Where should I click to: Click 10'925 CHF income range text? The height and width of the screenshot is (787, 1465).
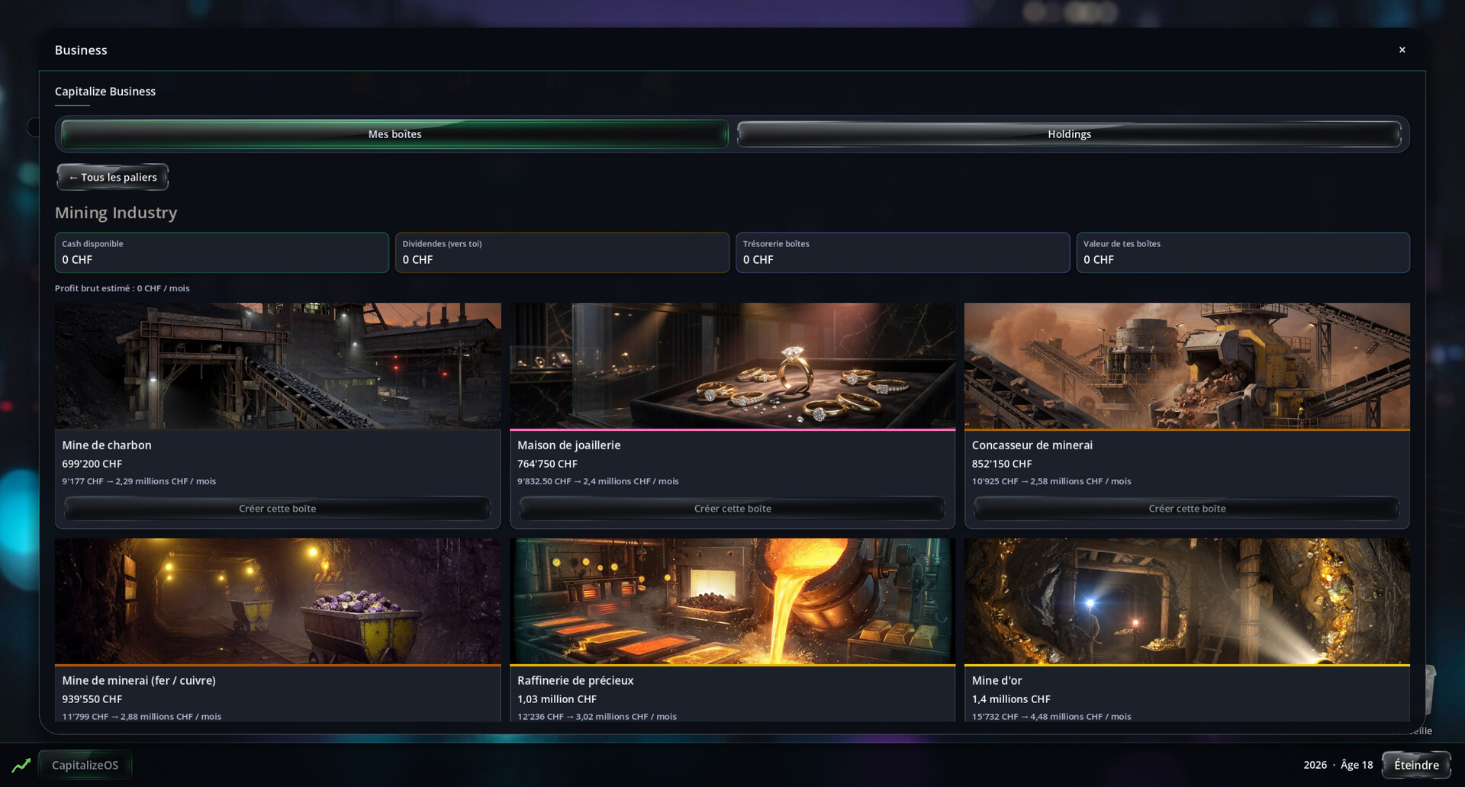click(1051, 481)
